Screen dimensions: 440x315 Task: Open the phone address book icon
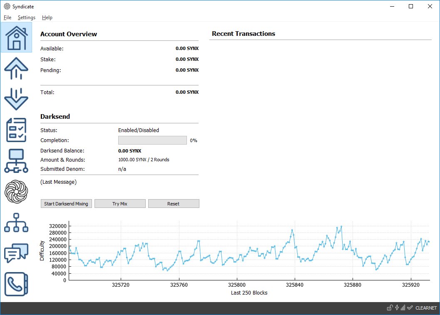point(16,284)
